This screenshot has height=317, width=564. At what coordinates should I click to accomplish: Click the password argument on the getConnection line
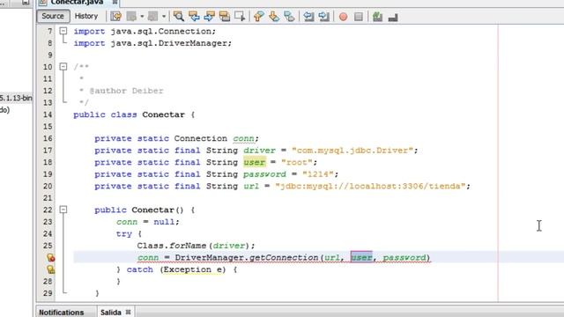click(x=404, y=257)
